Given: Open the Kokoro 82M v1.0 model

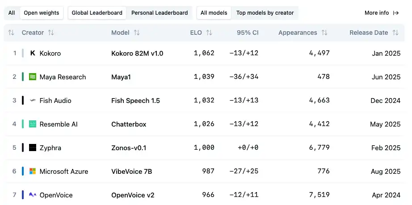Looking at the screenshot, I should (x=137, y=53).
